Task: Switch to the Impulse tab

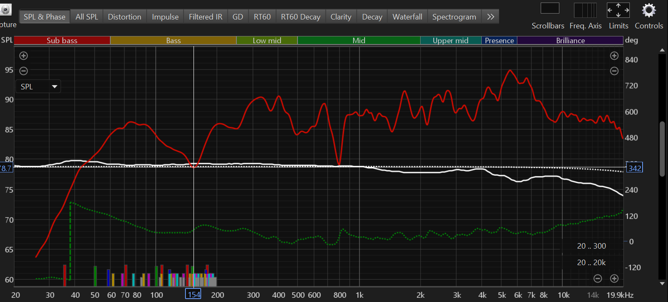Action: (165, 17)
